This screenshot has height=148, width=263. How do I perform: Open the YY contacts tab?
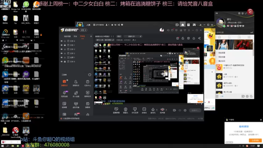tap(229, 37)
